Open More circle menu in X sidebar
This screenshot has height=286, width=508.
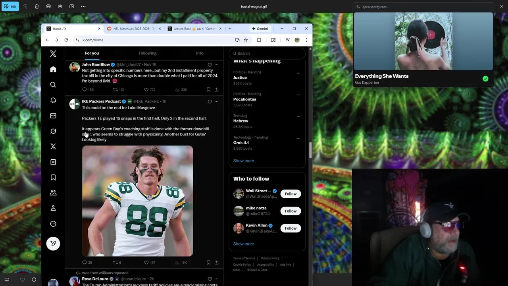[x=53, y=224]
